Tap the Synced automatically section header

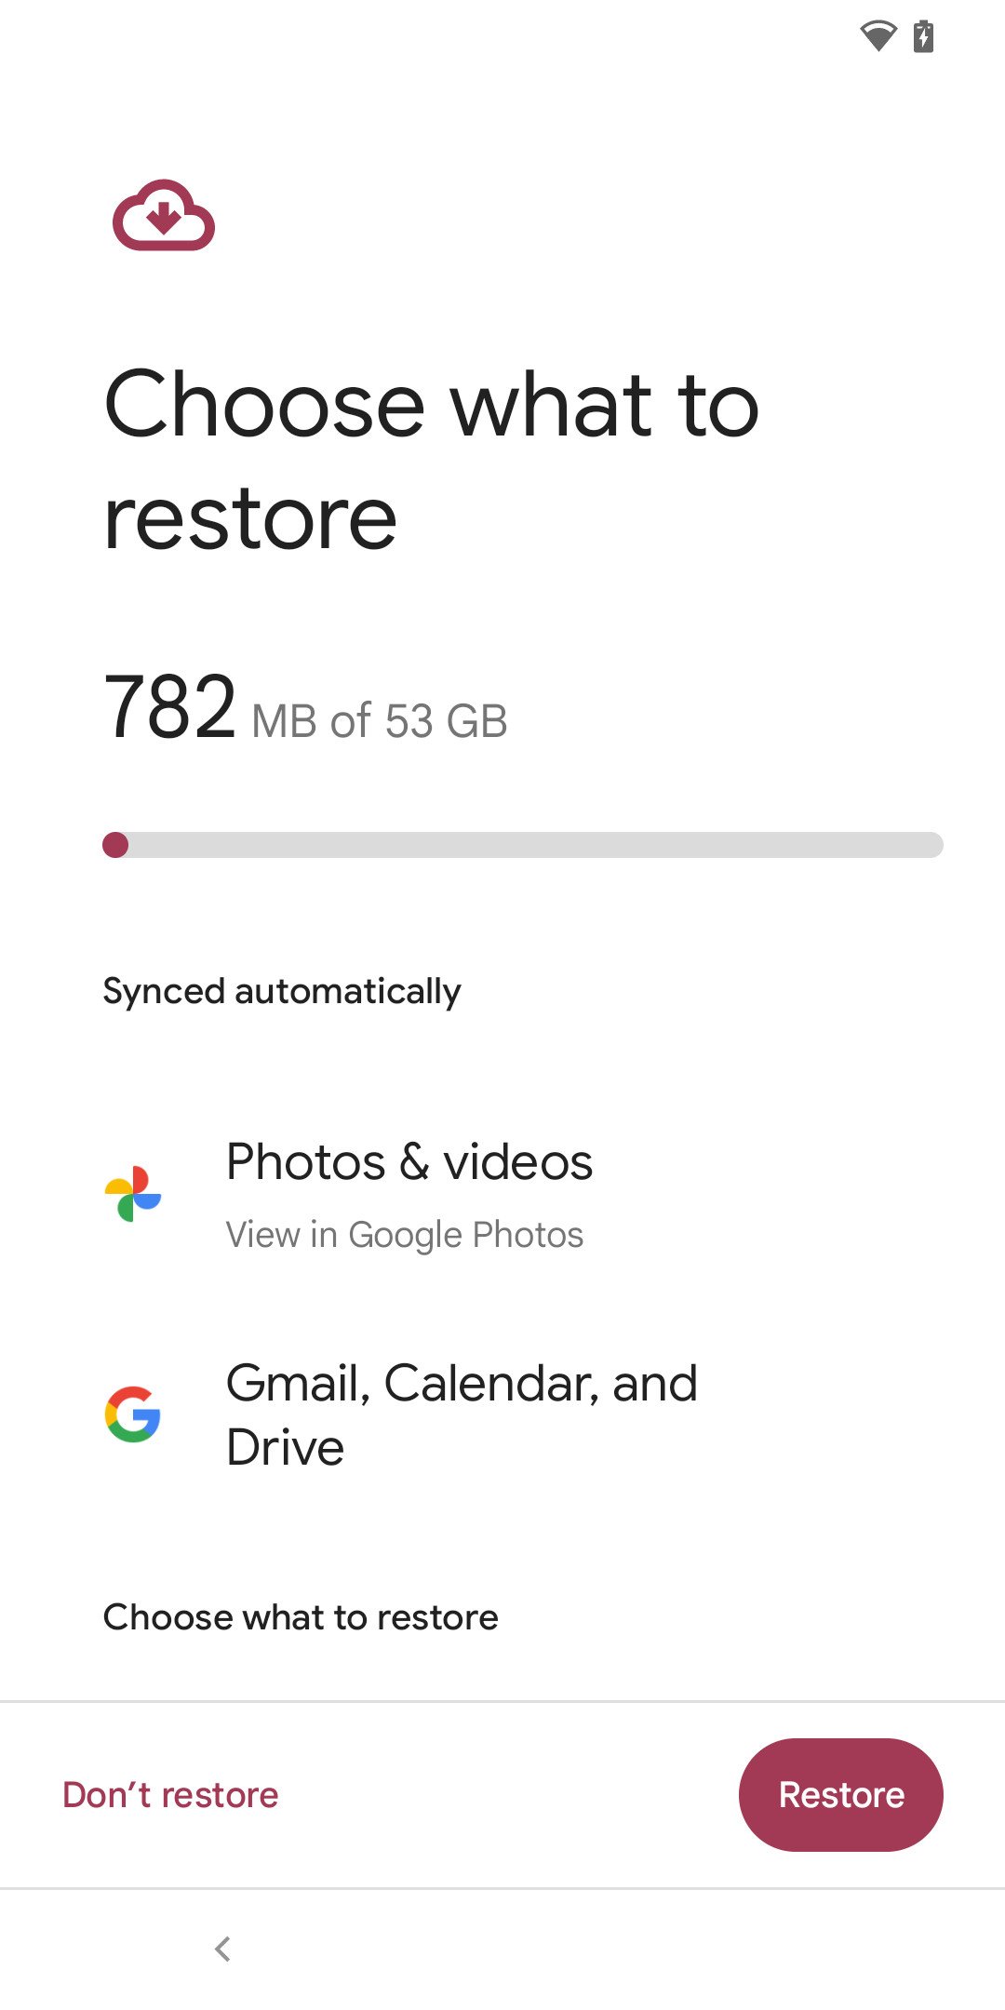282,991
